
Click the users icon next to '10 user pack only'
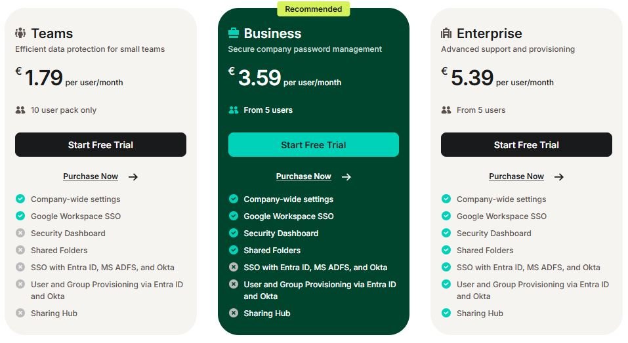coord(20,110)
